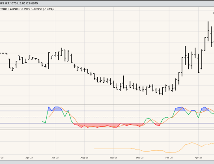Click the Apr '25 date axis label
Viewport: 214px width, 164px height.
[29, 158]
